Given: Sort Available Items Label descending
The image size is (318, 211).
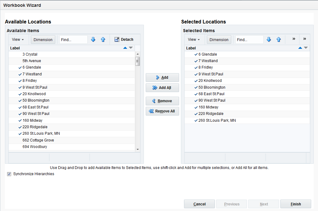Looking at the screenshot, I should 131,48.
